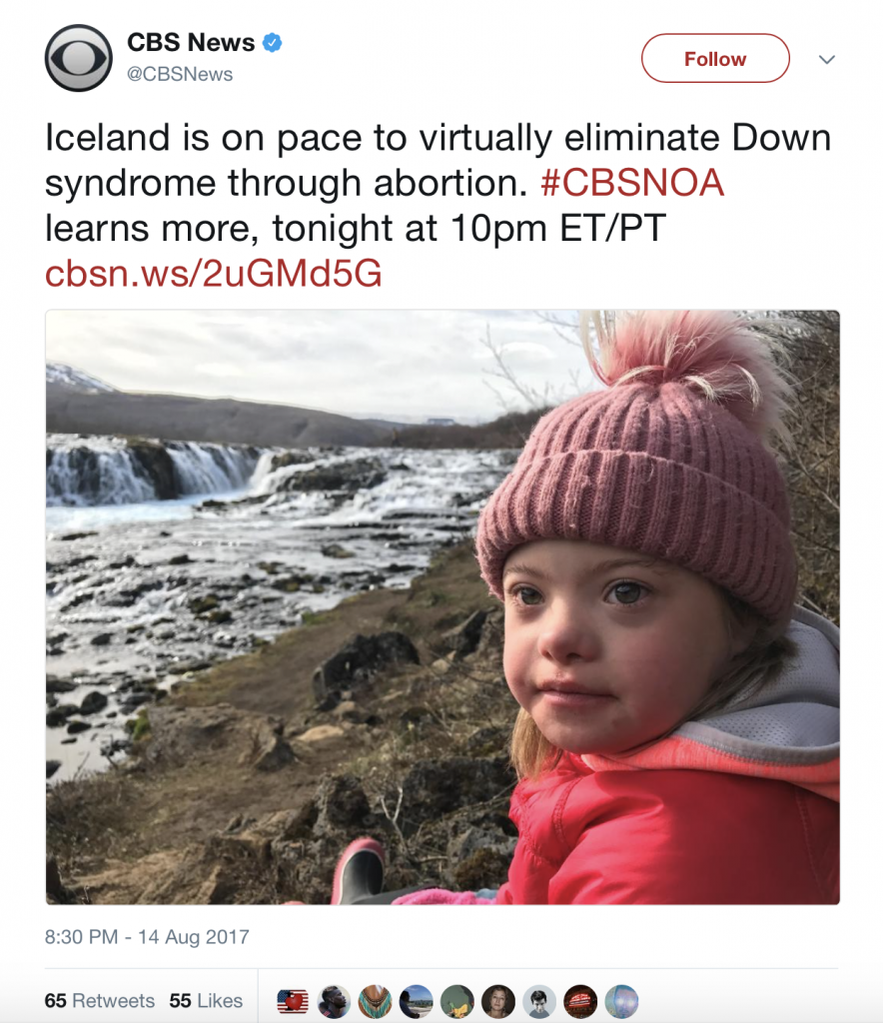Open the pale blue last liker avatar

coord(621,1001)
